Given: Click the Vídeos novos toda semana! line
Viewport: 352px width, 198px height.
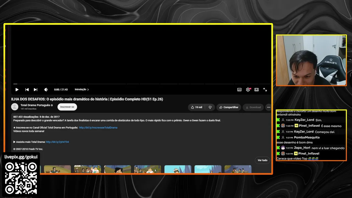Looking at the screenshot, I should point(29,131).
